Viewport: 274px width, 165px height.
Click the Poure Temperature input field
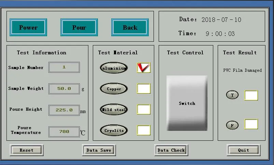[64, 132]
